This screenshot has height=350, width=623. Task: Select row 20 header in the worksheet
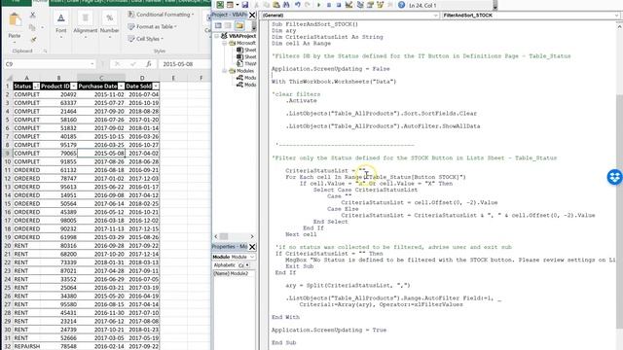point(8,246)
